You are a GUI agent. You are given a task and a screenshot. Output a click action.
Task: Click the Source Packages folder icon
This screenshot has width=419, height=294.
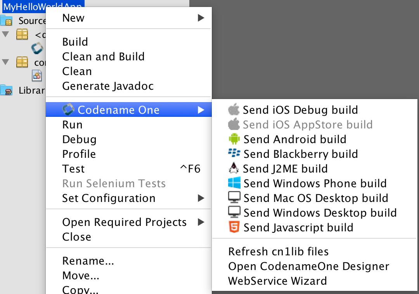click(x=7, y=21)
